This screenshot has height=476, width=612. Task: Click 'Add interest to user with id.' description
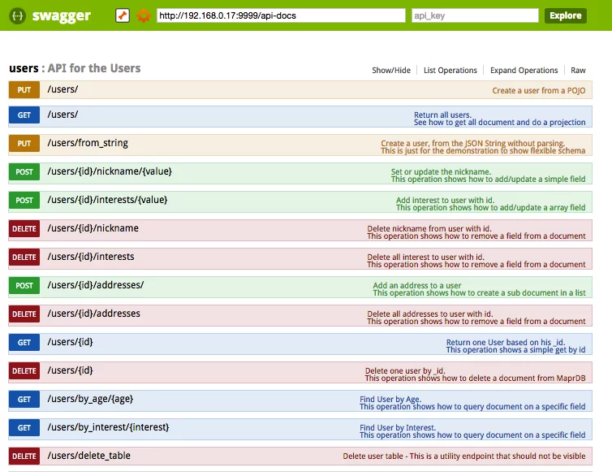(446, 201)
